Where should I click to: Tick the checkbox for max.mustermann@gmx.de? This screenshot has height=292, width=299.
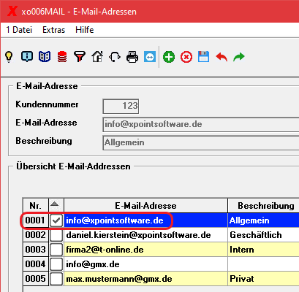(x=56, y=279)
